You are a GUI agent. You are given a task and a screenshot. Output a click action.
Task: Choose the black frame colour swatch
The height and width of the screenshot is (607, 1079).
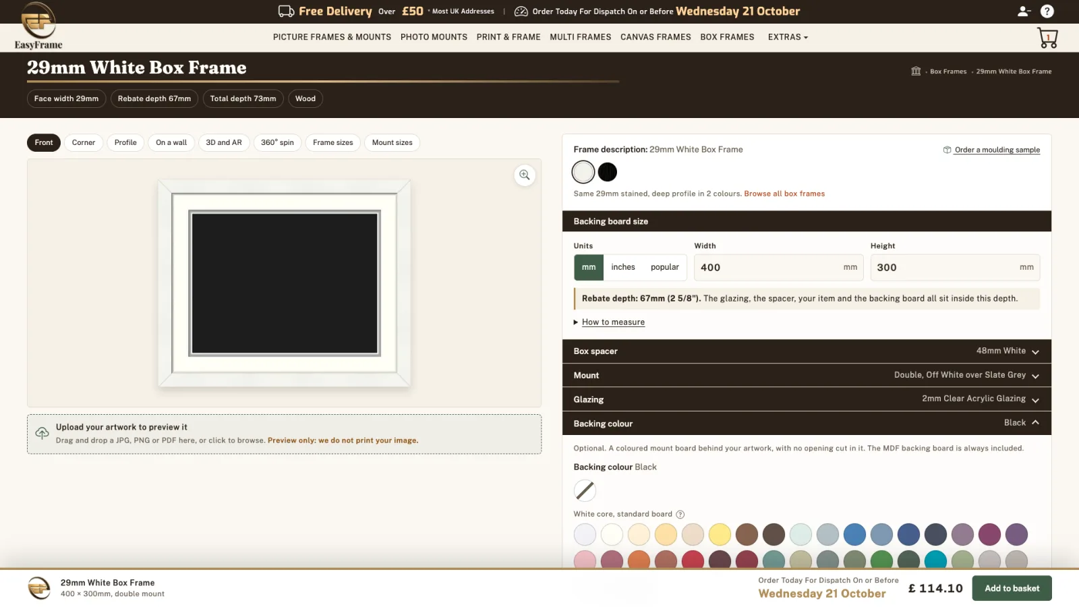(x=608, y=172)
